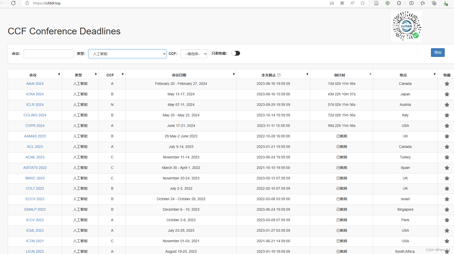Toggle the 只看收藏 favorites-only switch
This screenshot has height=254, width=454.
tap(235, 53)
